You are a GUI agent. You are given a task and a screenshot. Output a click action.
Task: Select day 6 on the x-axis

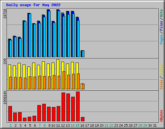[x=35, y=125]
